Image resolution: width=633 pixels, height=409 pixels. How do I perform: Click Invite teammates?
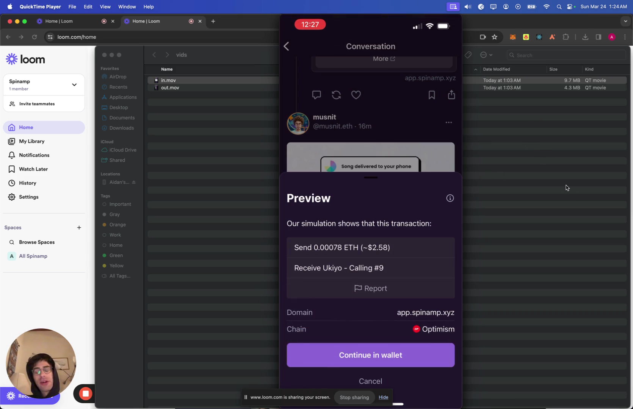pyautogui.click(x=44, y=104)
